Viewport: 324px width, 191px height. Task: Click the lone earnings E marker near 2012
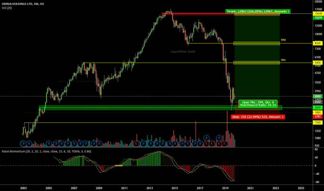(136, 143)
